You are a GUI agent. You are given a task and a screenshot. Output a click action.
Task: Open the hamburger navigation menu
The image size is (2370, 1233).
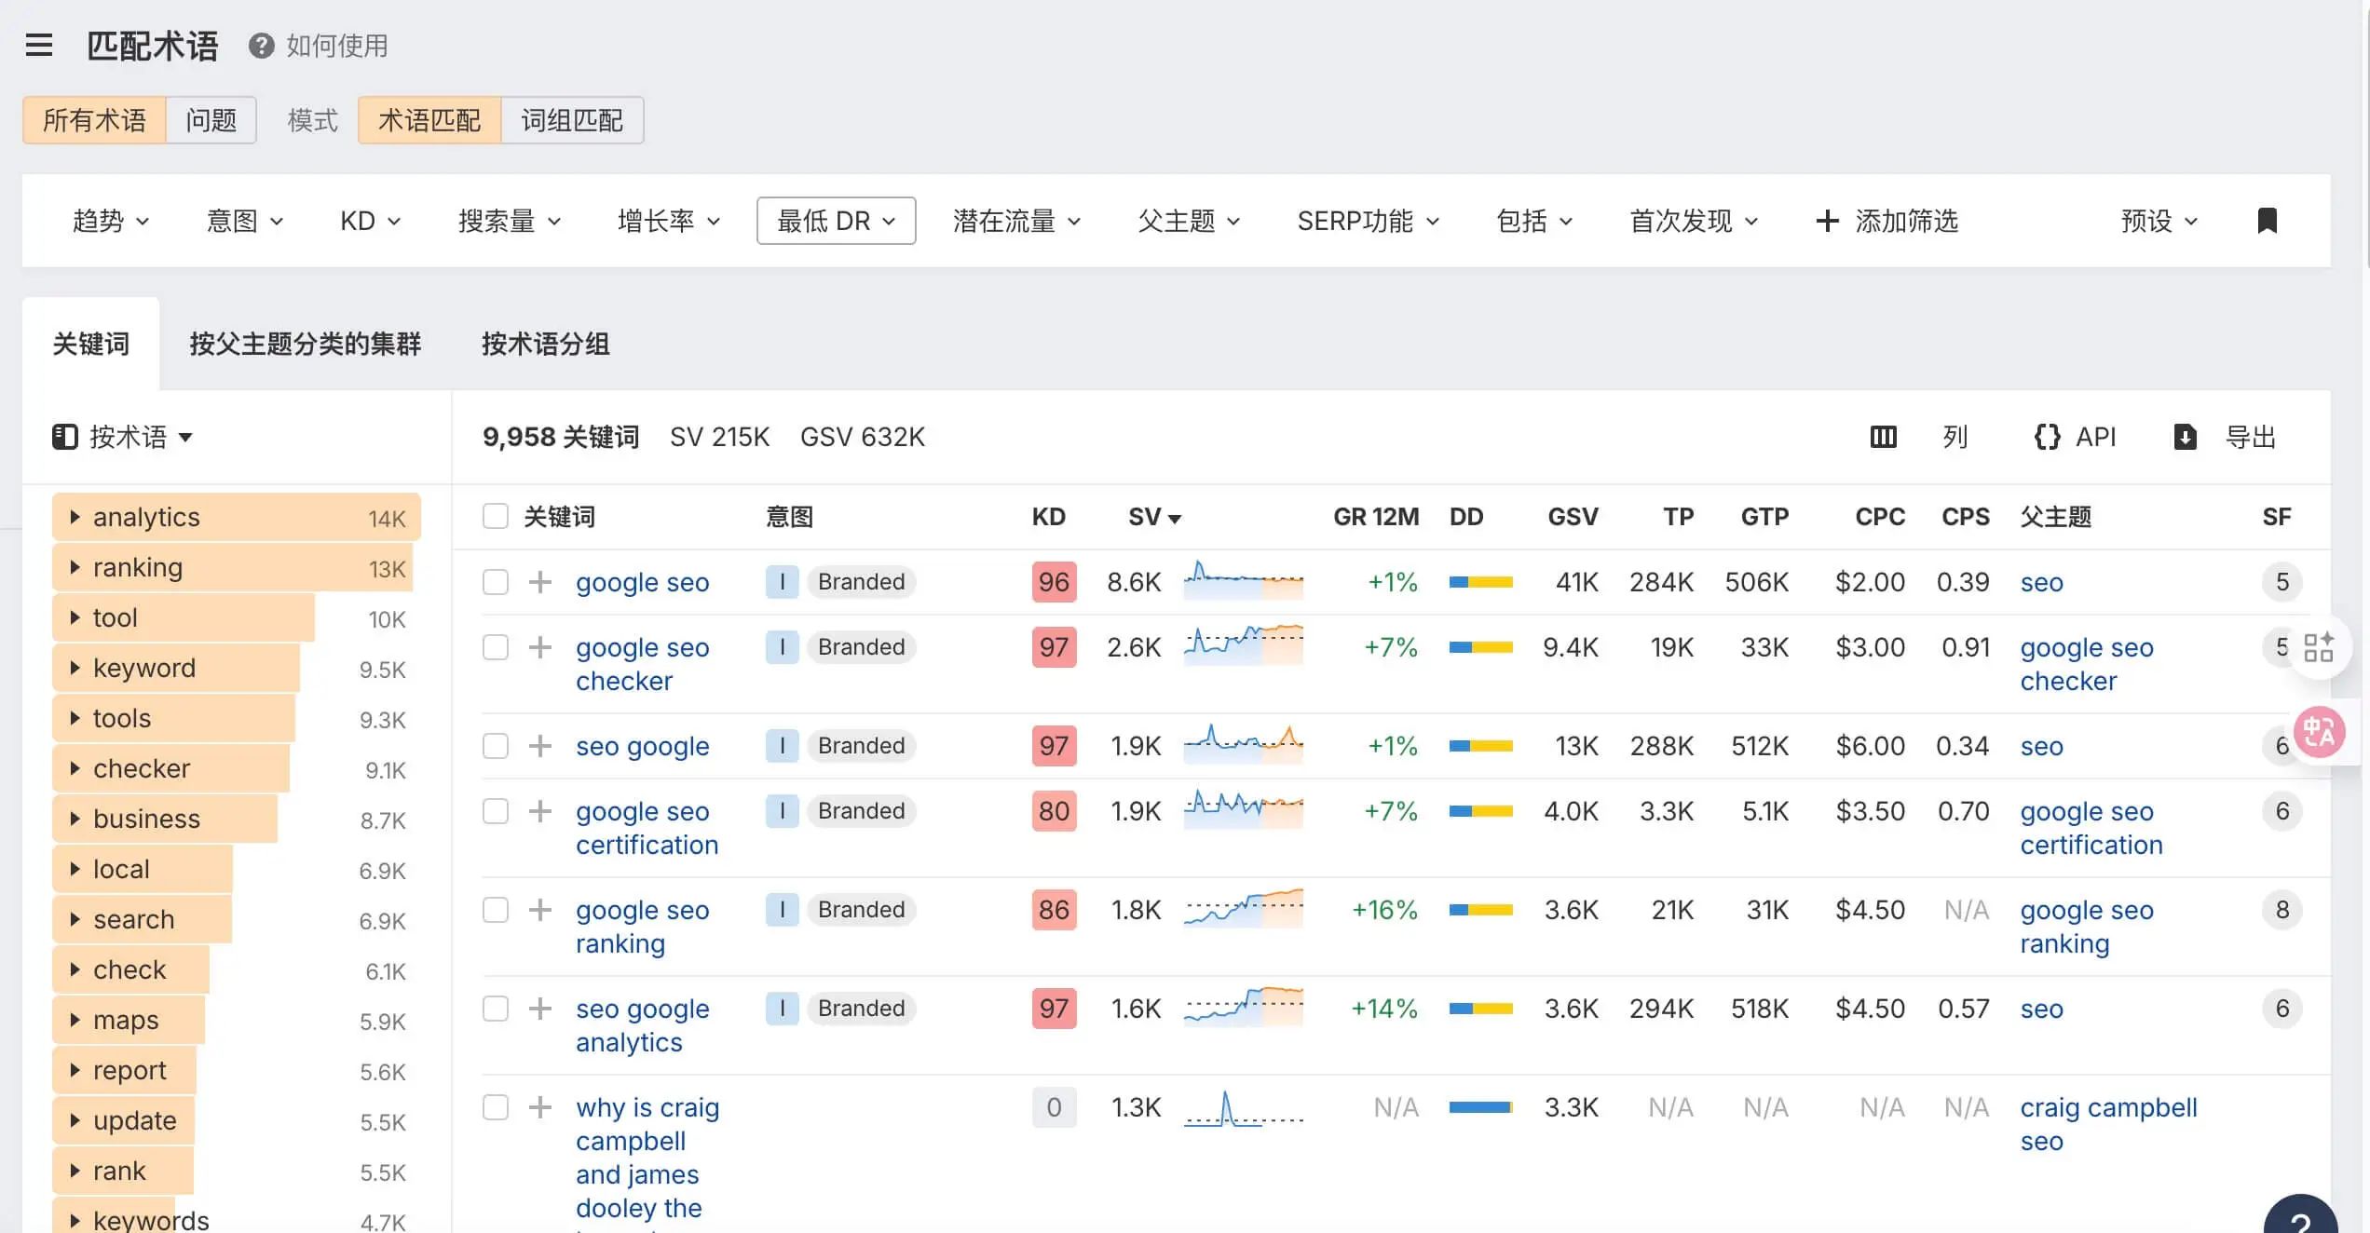pyautogui.click(x=38, y=45)
